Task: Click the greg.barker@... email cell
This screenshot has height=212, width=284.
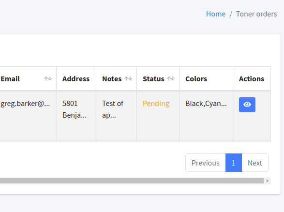Action: point(25,104)
